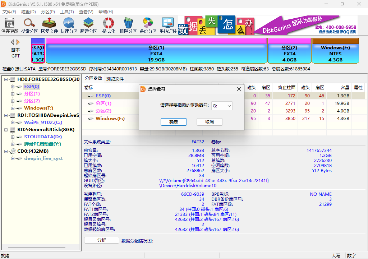Viewport: 368px width, 259px height.
Task: Open the 查看(V) menu
Action: 86,12
